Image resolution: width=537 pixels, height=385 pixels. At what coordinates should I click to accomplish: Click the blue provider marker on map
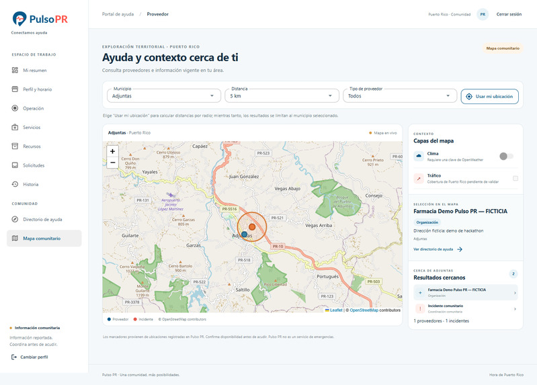[x=244, y=234]
